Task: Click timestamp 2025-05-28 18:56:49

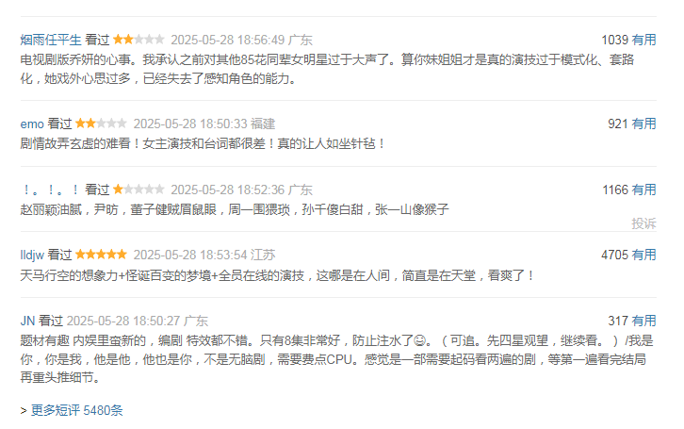Action: point(228,41)
